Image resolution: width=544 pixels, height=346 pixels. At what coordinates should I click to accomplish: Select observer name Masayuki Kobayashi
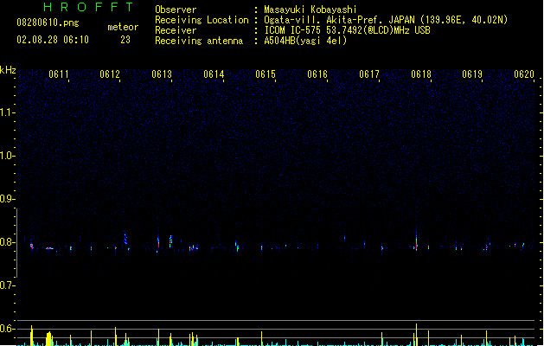pos(310,10)
